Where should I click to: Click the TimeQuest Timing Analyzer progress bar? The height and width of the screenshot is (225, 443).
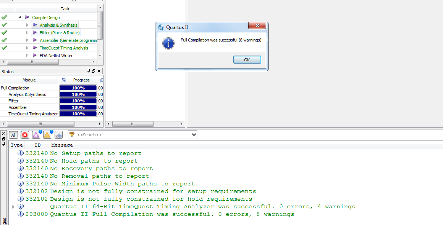point(78,114)
